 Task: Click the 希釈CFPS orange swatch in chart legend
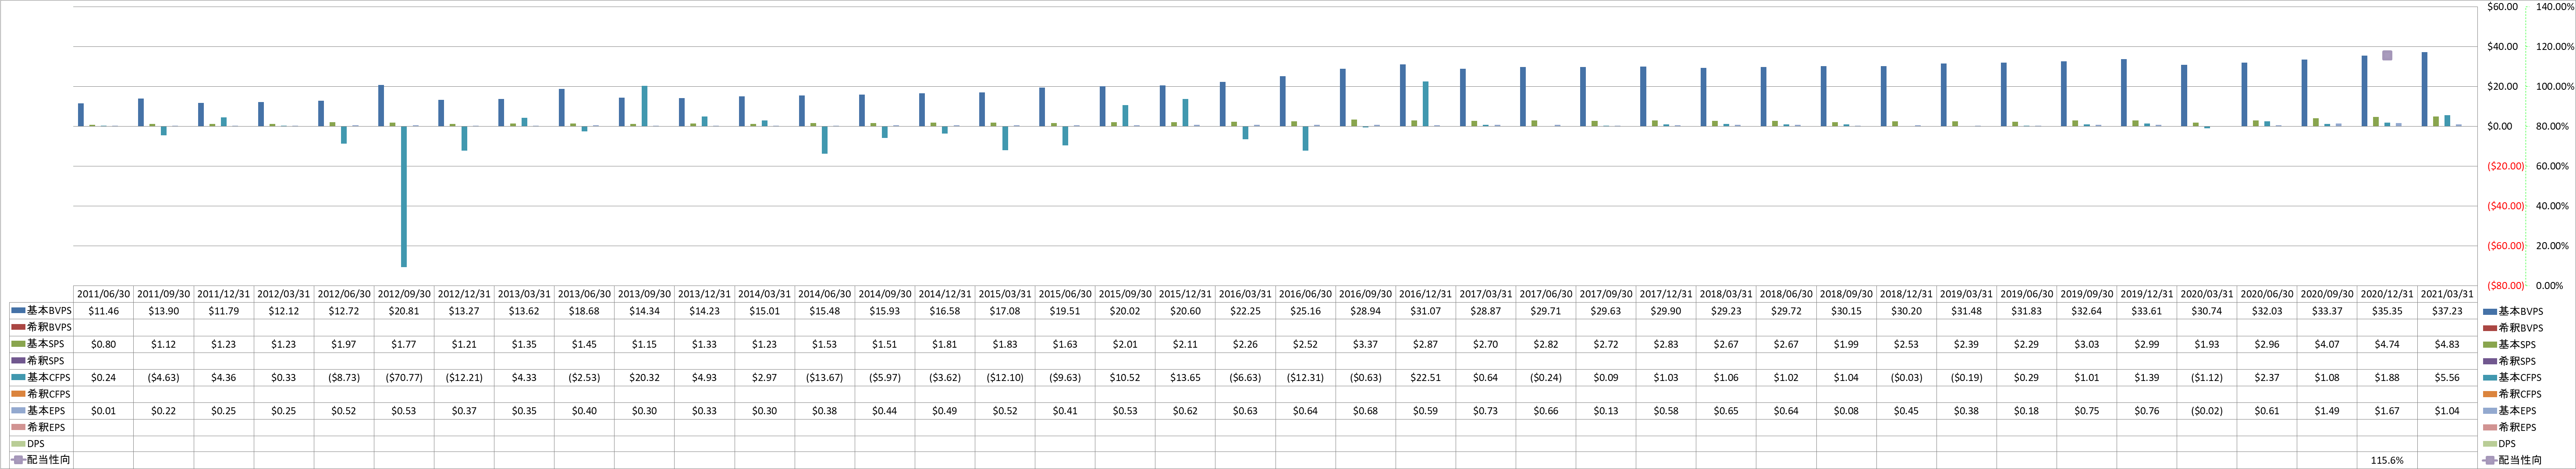pyautogui.click(x=2490, y=394)
